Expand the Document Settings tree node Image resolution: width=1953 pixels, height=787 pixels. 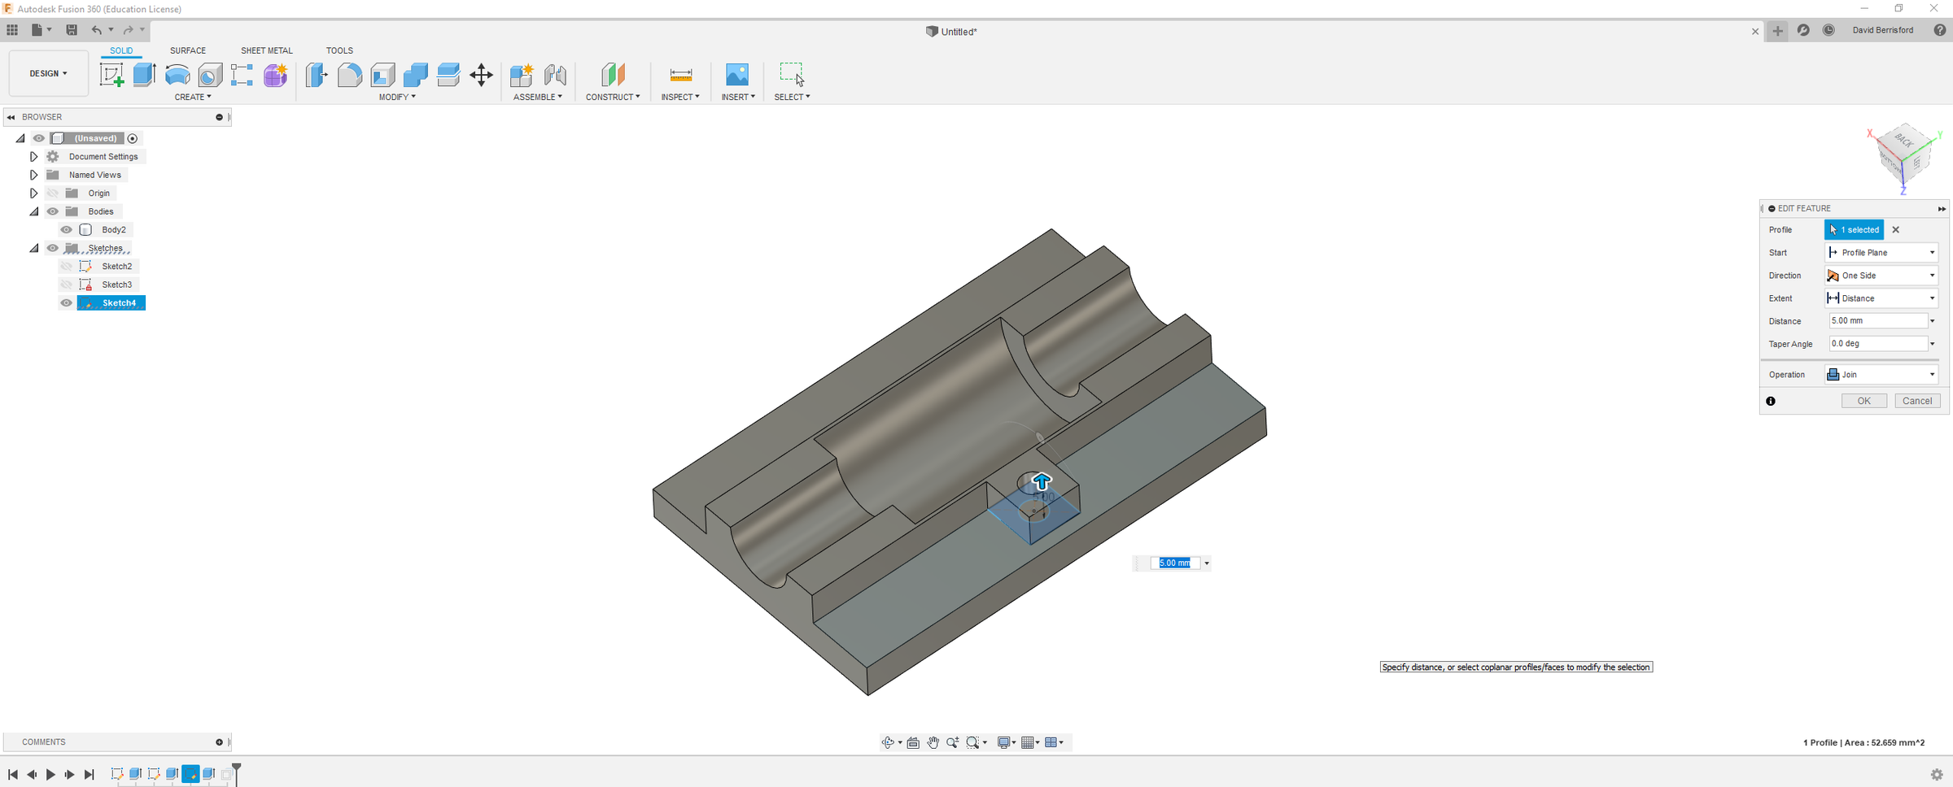[x=33, y=157]
